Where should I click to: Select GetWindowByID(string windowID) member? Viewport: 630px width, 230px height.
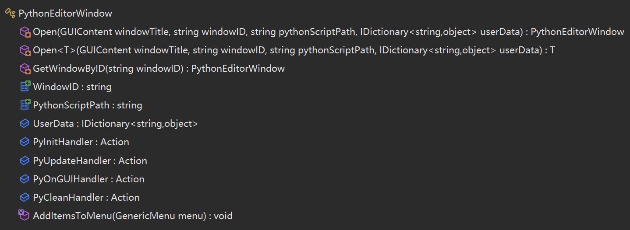tap(159, 68)
